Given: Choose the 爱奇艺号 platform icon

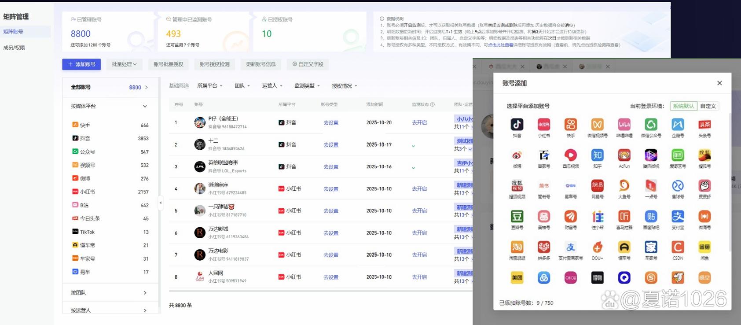Looking at the screenshot, I should (x=678, y=155).
